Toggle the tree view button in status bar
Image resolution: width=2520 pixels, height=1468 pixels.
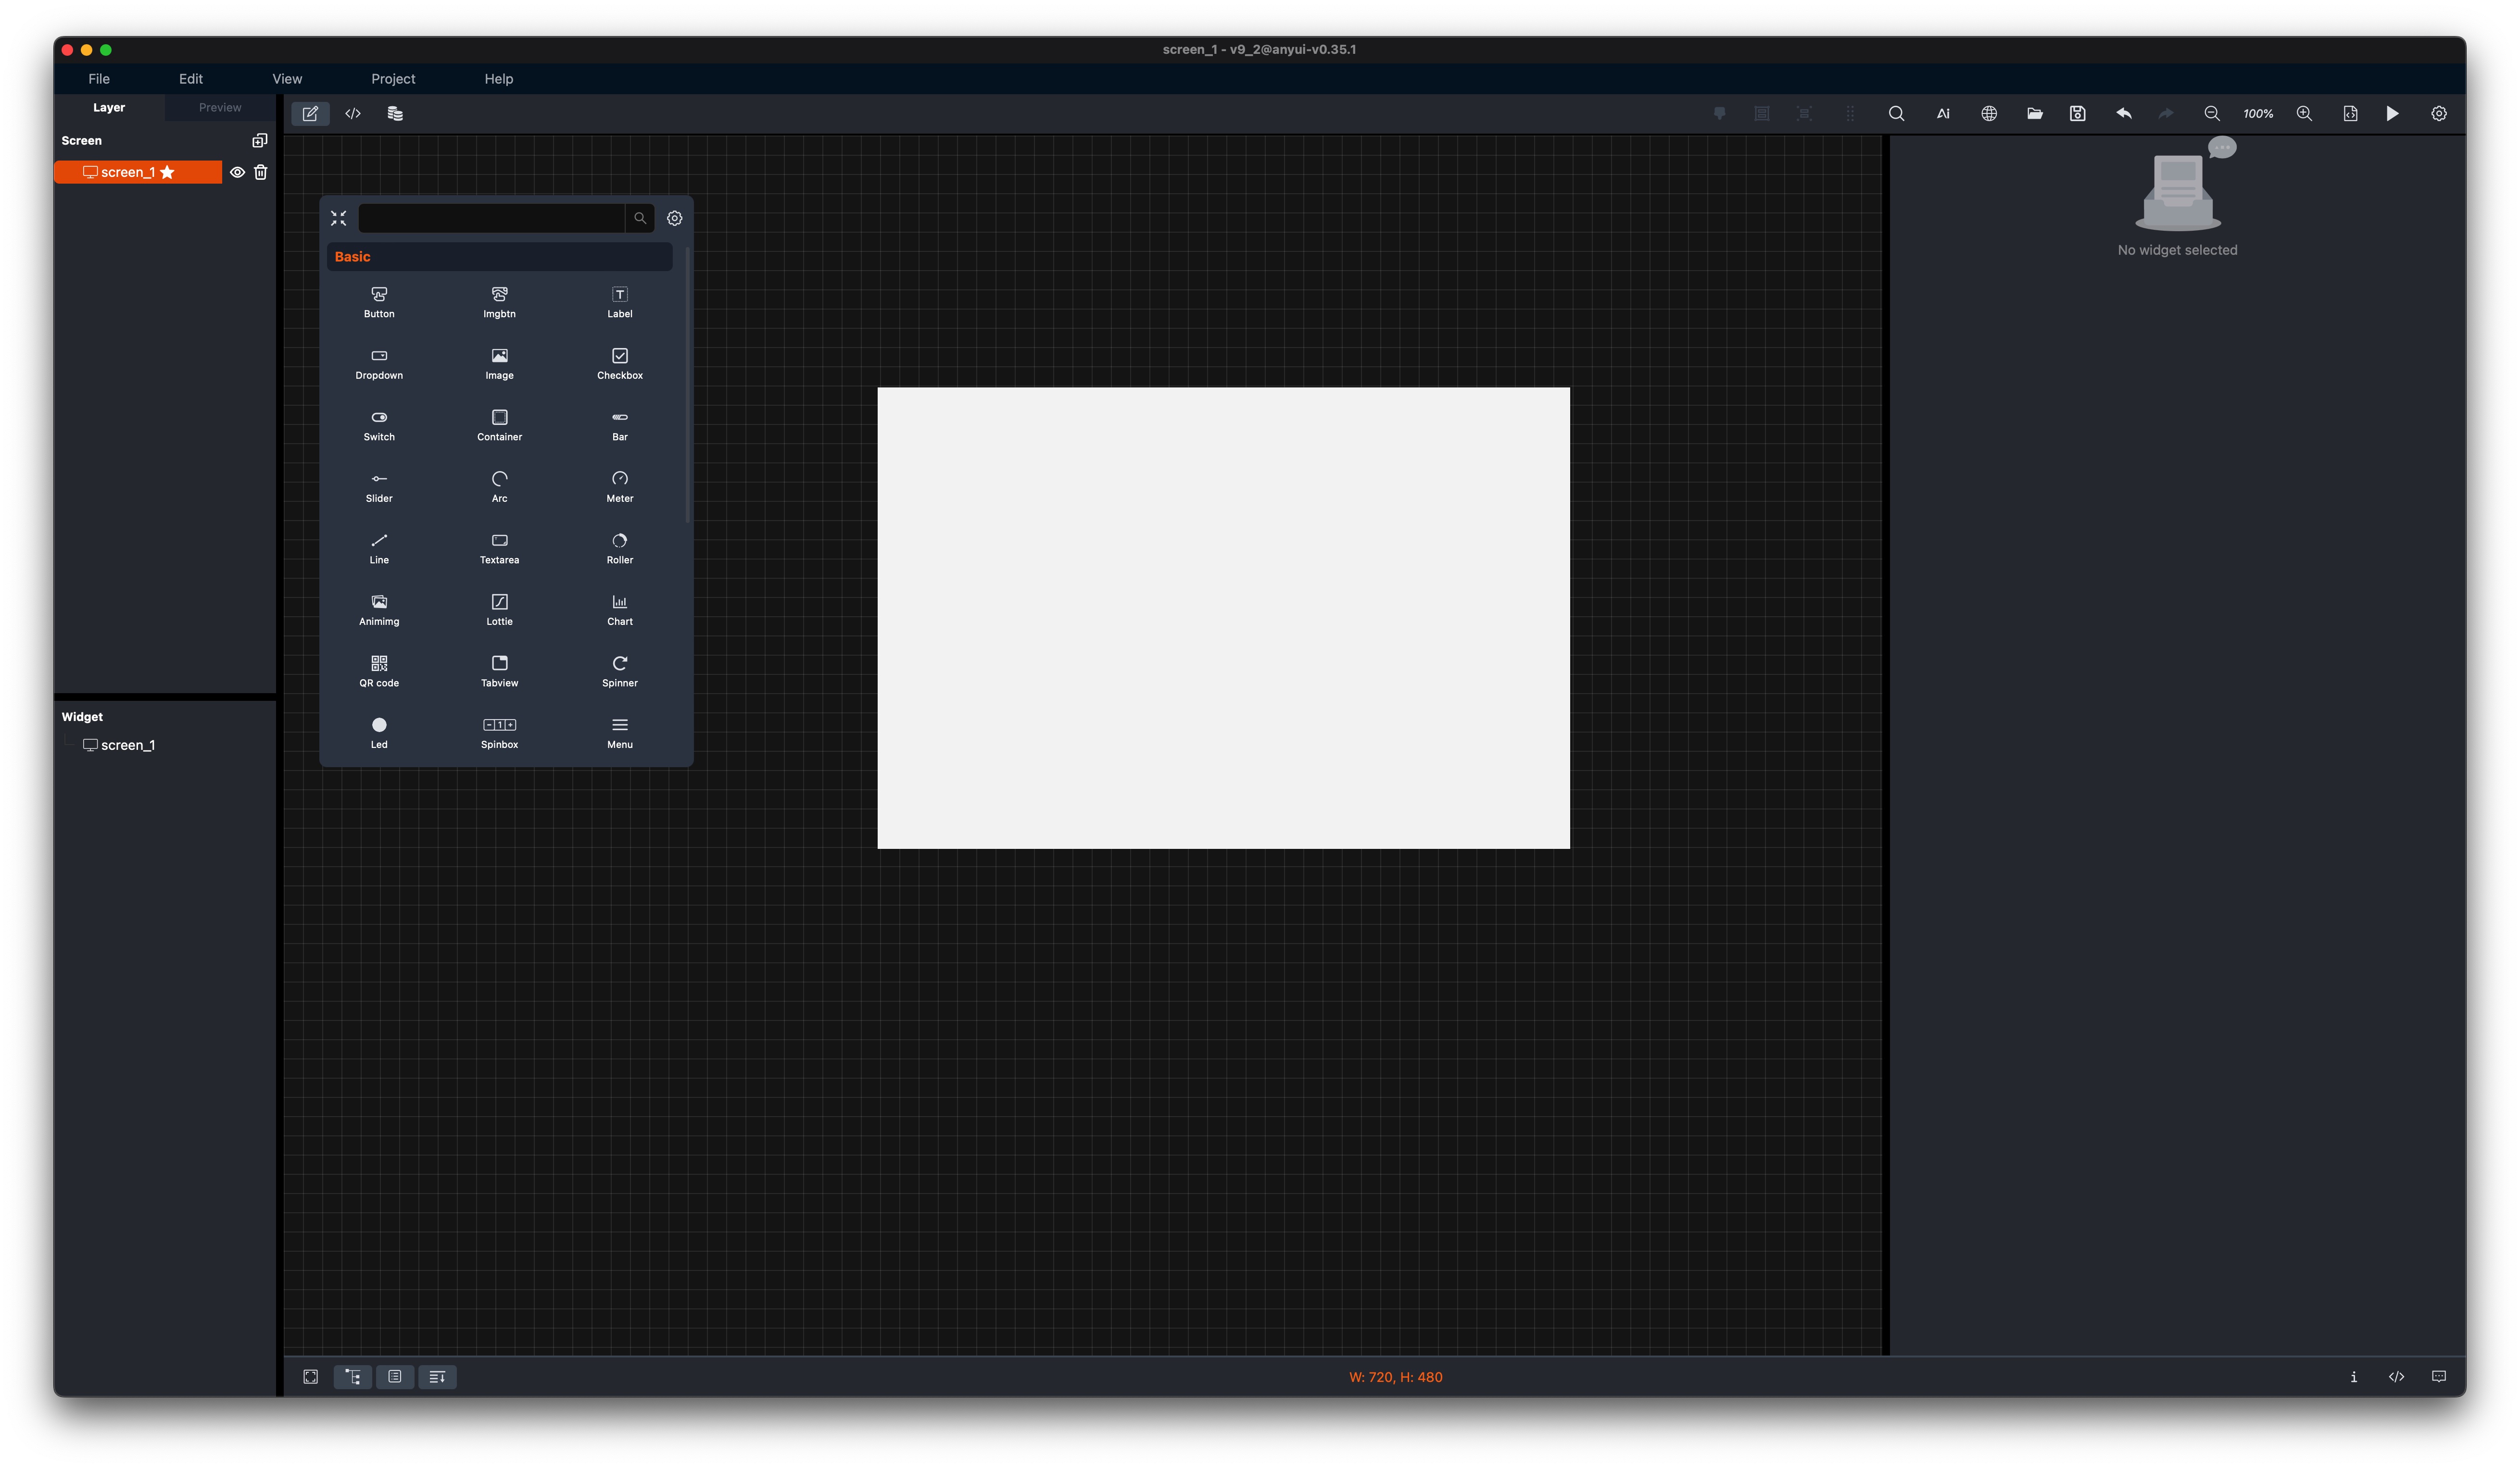pos(352,1376)
